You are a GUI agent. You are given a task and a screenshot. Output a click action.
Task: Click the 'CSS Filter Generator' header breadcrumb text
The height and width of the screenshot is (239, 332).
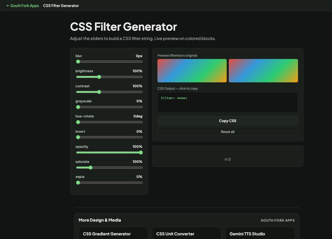point(61,5)
